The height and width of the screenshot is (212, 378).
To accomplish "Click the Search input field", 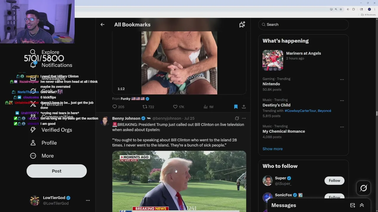I will (303, 25).
